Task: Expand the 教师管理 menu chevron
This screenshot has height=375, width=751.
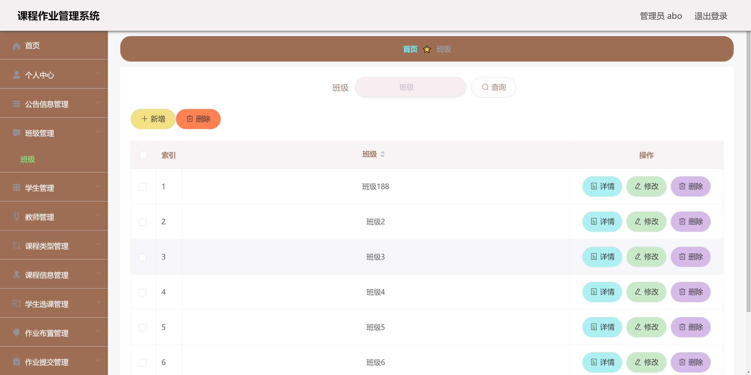Action: [x=98, y=215]
